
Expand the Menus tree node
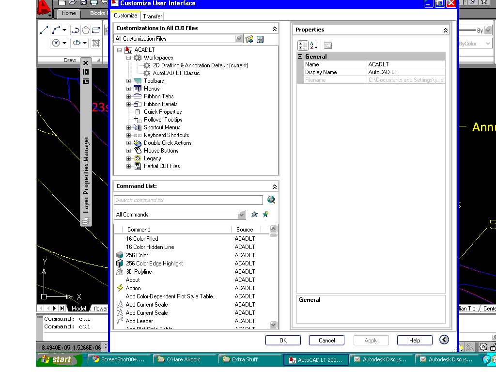[x=128, y=89]
